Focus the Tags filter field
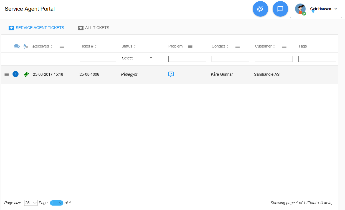This screenshot has height=210, width=345. click(317, 59)
